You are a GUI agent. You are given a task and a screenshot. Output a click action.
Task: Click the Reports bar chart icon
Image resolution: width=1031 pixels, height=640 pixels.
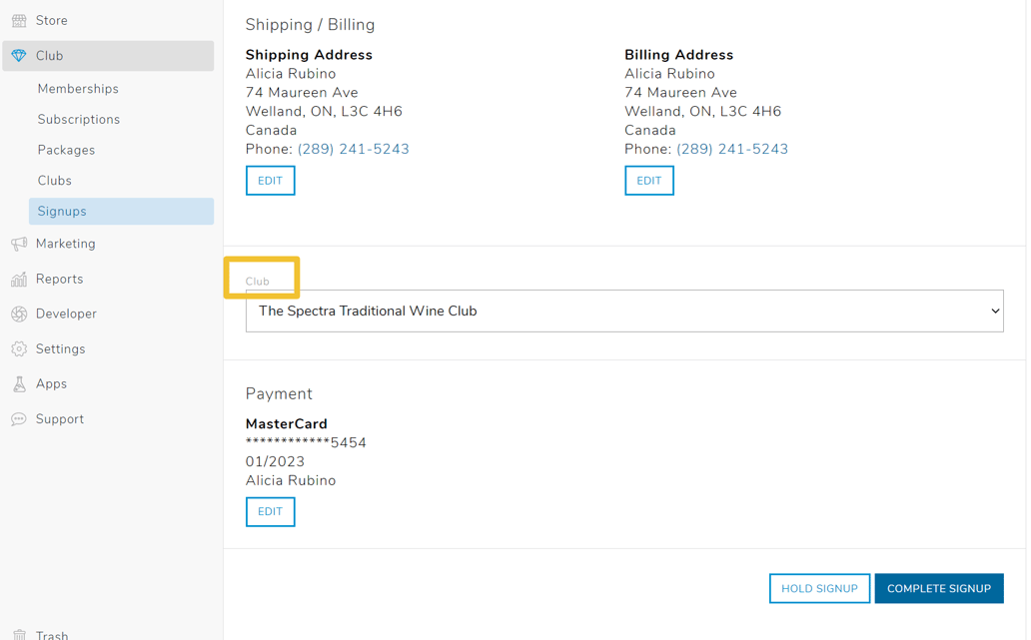click(19, 280)
